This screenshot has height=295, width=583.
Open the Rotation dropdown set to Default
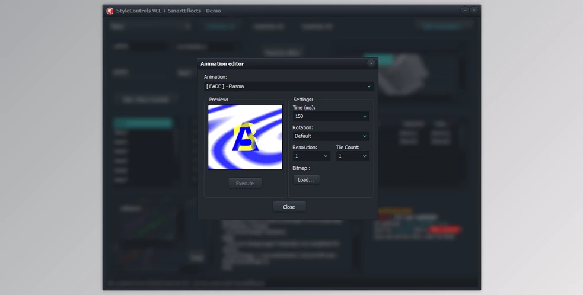330,136
